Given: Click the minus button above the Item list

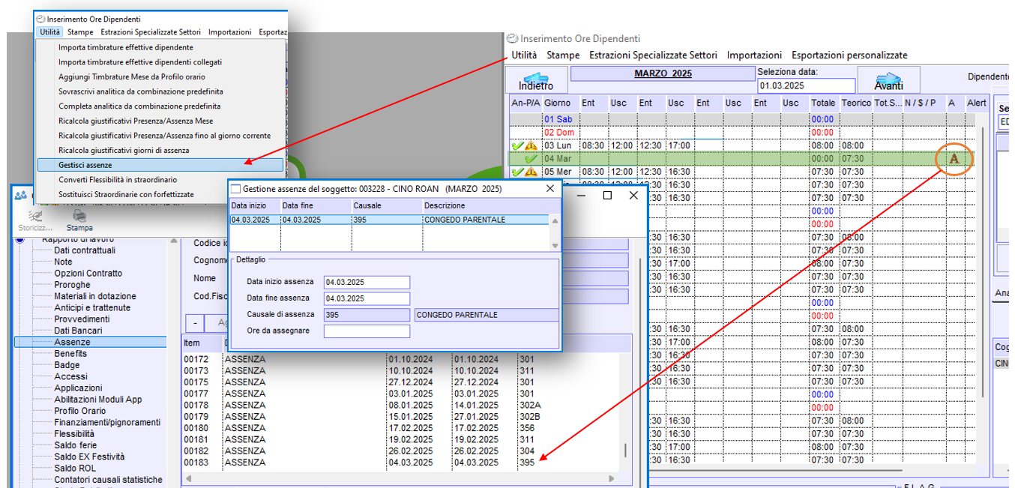Looking at the screenshot, I should (x=195, y=322).
